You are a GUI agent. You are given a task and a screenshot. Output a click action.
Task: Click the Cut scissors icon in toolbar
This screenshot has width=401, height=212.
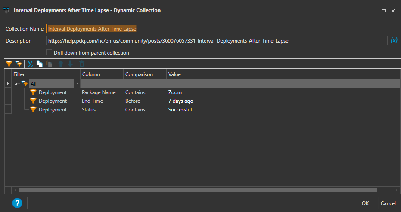tap(30, 64)
